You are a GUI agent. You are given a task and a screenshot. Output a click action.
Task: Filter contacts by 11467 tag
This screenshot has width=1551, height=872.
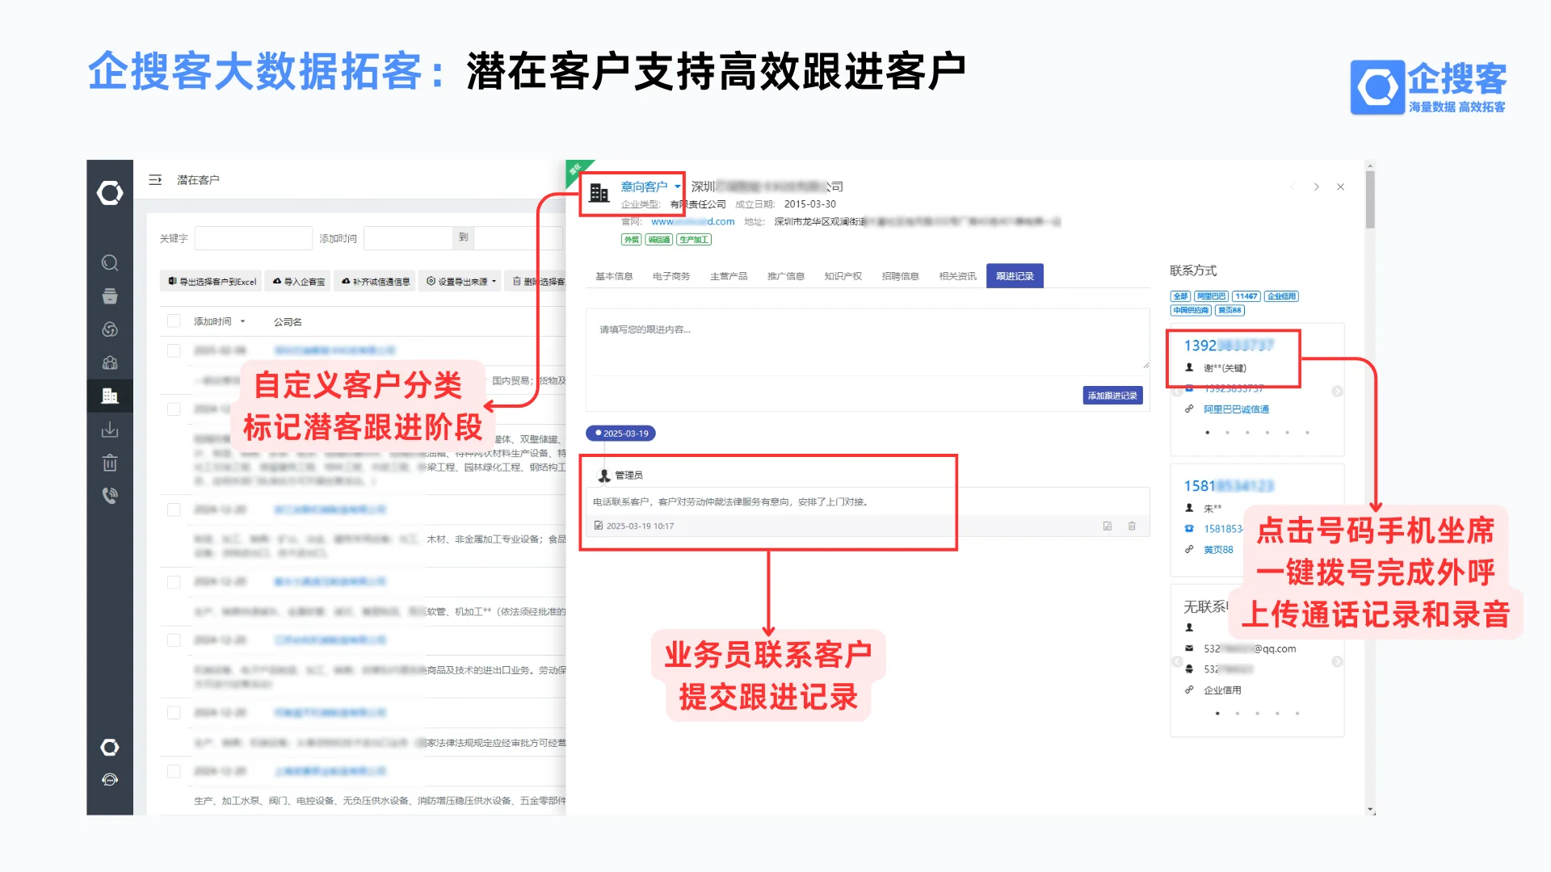pyautogui.click(x=1246, y=296)
